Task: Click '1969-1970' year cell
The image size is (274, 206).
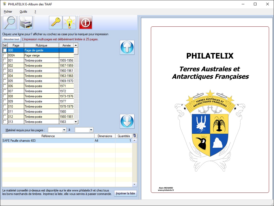Action: (x=66, y=81)
